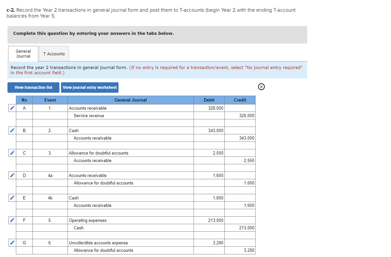
Task: Open entry D using its pencil icon
Action: pos(12,175)
